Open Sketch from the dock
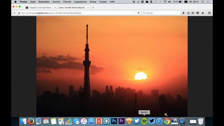The image size is (224, 126). tap(129, 121)
